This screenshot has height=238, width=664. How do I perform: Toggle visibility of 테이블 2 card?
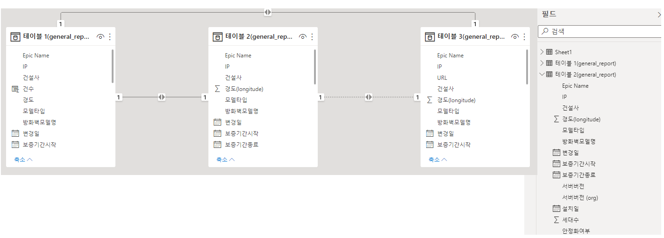pyautogui.click(x=302, y=37)
